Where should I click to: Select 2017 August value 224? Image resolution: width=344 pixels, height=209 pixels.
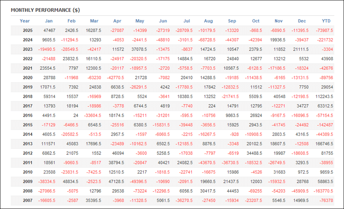[212, 106]
